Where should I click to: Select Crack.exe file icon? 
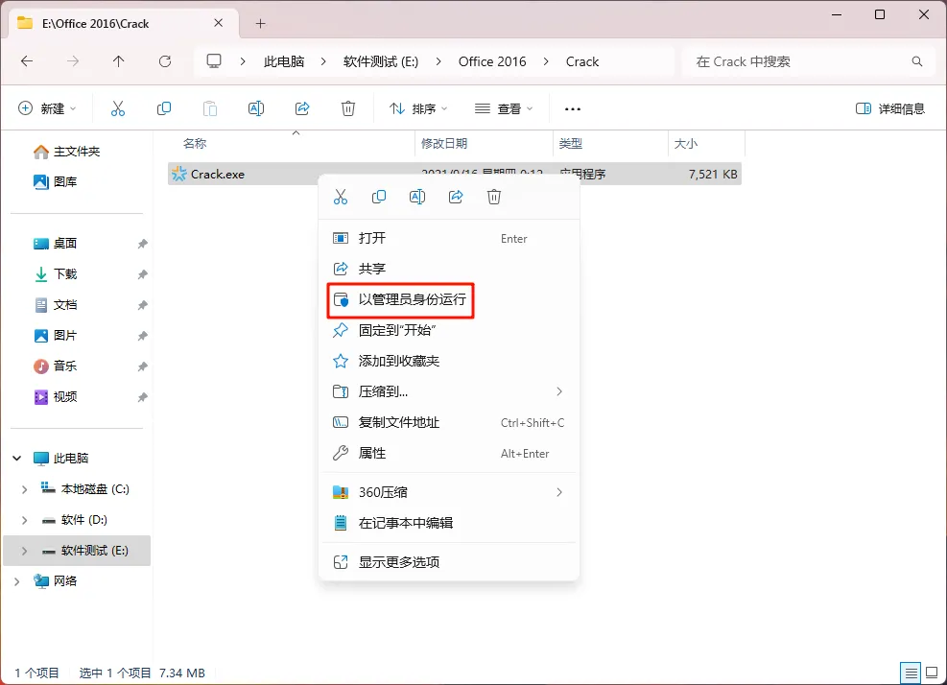[x=178, y=174]
